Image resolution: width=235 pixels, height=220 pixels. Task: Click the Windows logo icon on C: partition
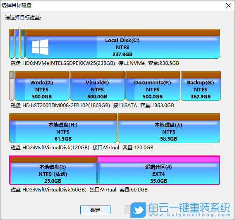40,47
